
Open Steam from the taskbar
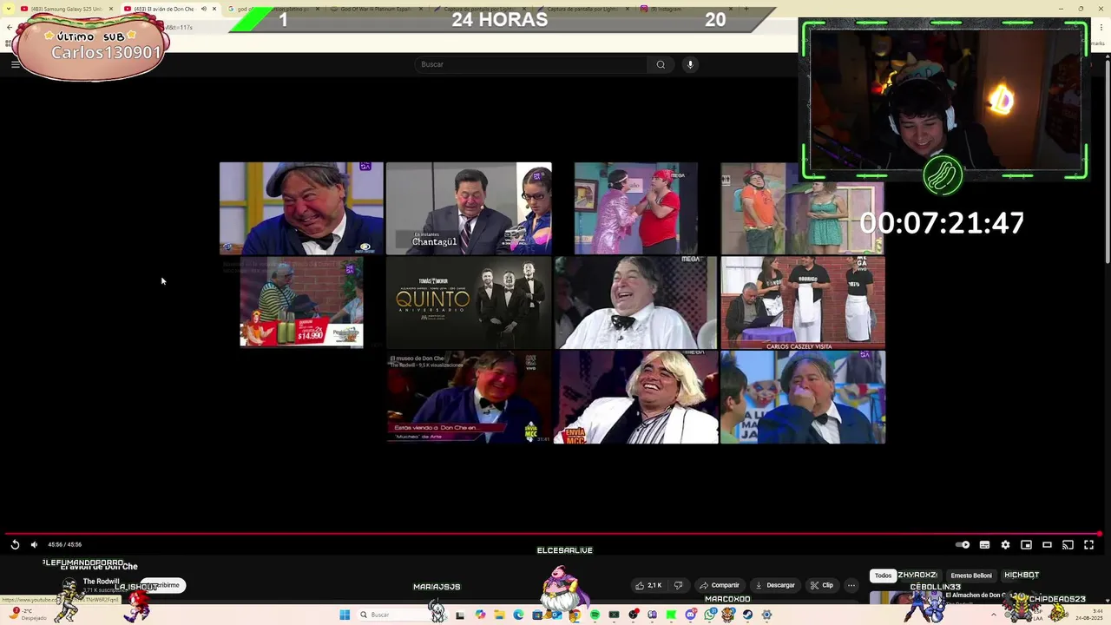[x=747, y=615]
